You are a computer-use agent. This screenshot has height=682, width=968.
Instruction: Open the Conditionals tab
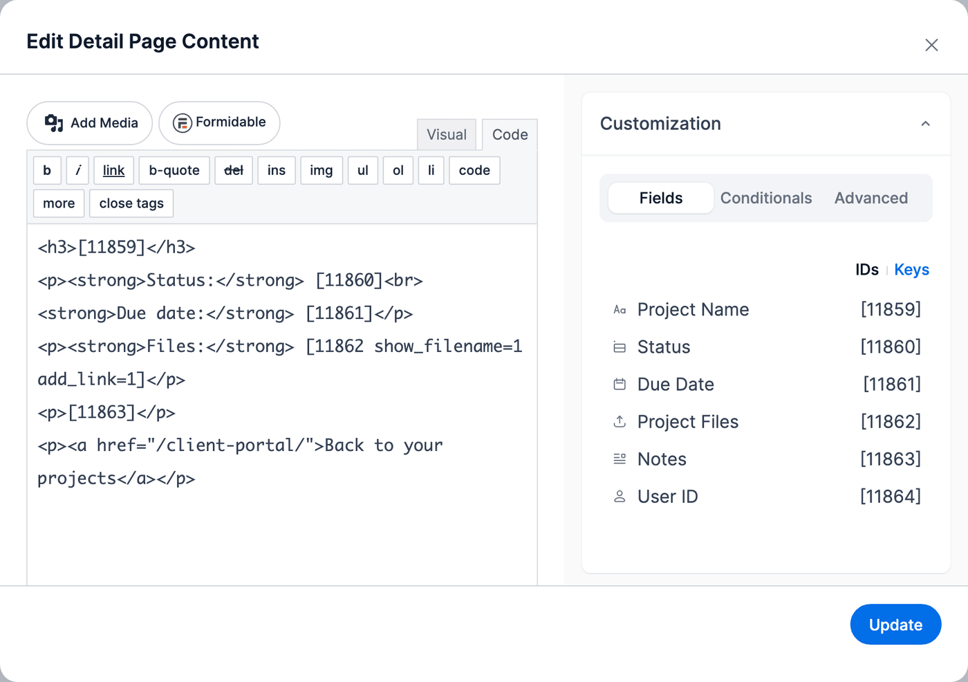coord(766,198)
